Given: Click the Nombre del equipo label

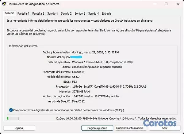Looking at the screenshot, I should click(59, 57).
